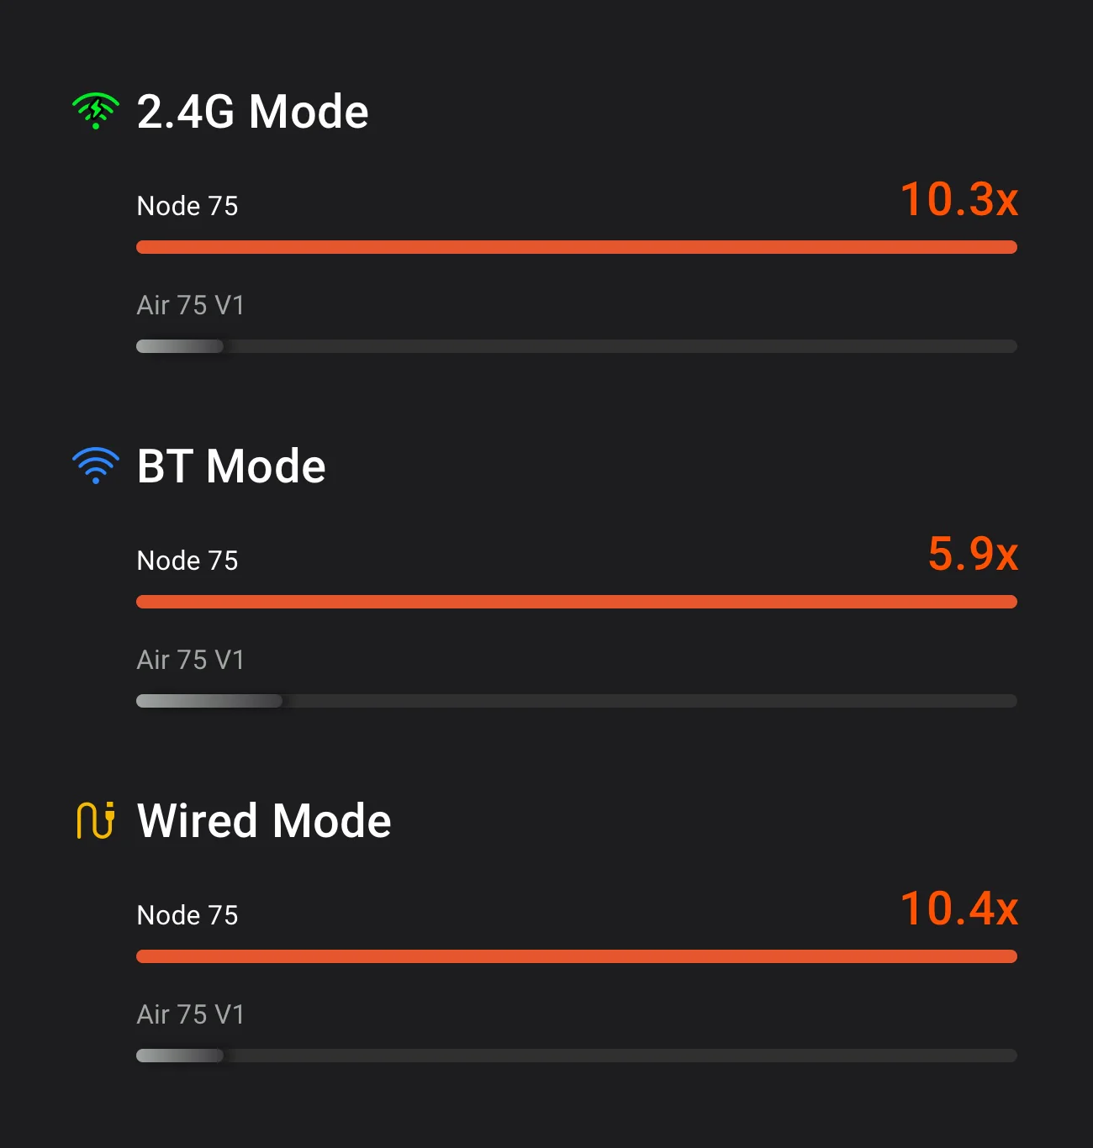The image size is (1093, 1148).
Task: Click the yellow Wired Mode cable icon
Action: (96, 820)
